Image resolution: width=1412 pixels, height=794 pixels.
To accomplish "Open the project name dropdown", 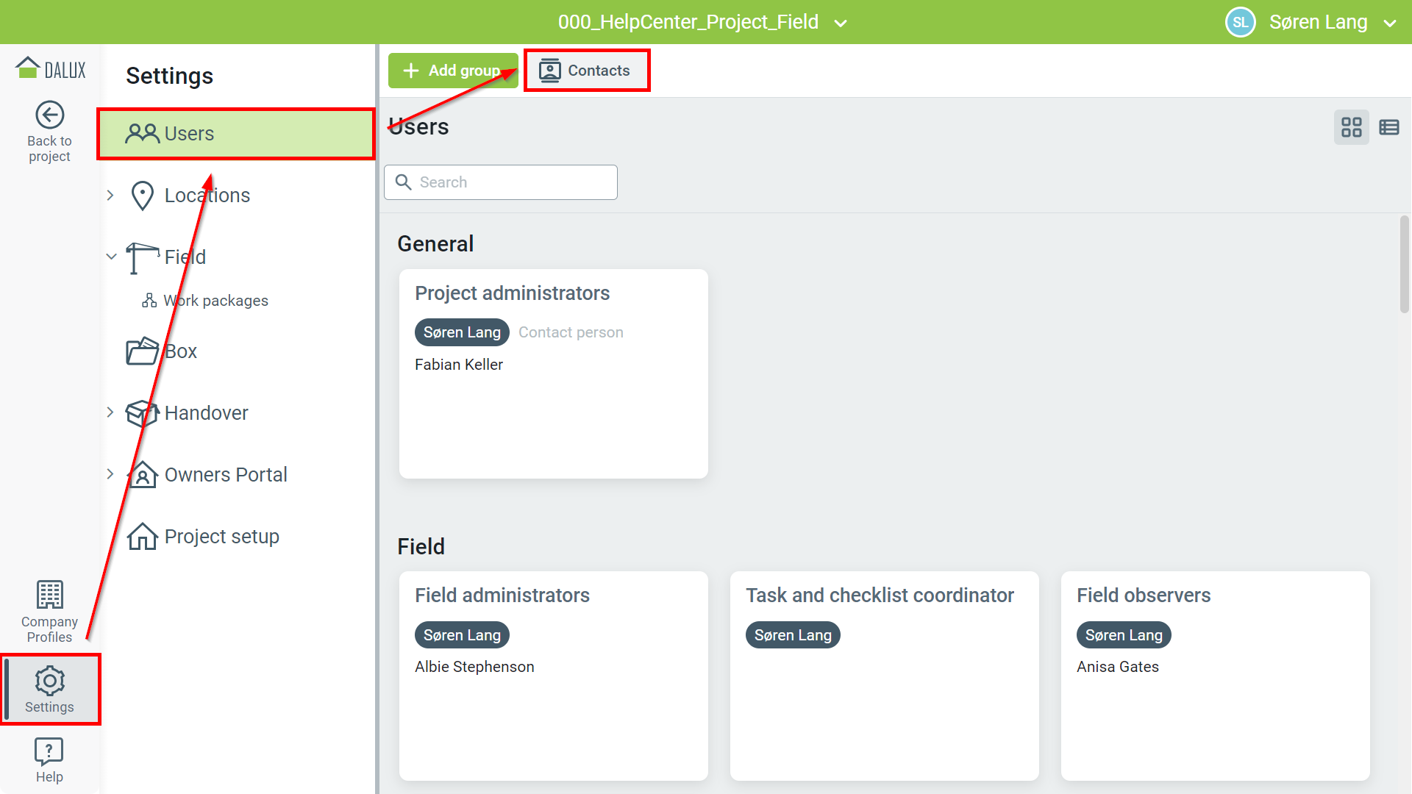I will point(841,23).
